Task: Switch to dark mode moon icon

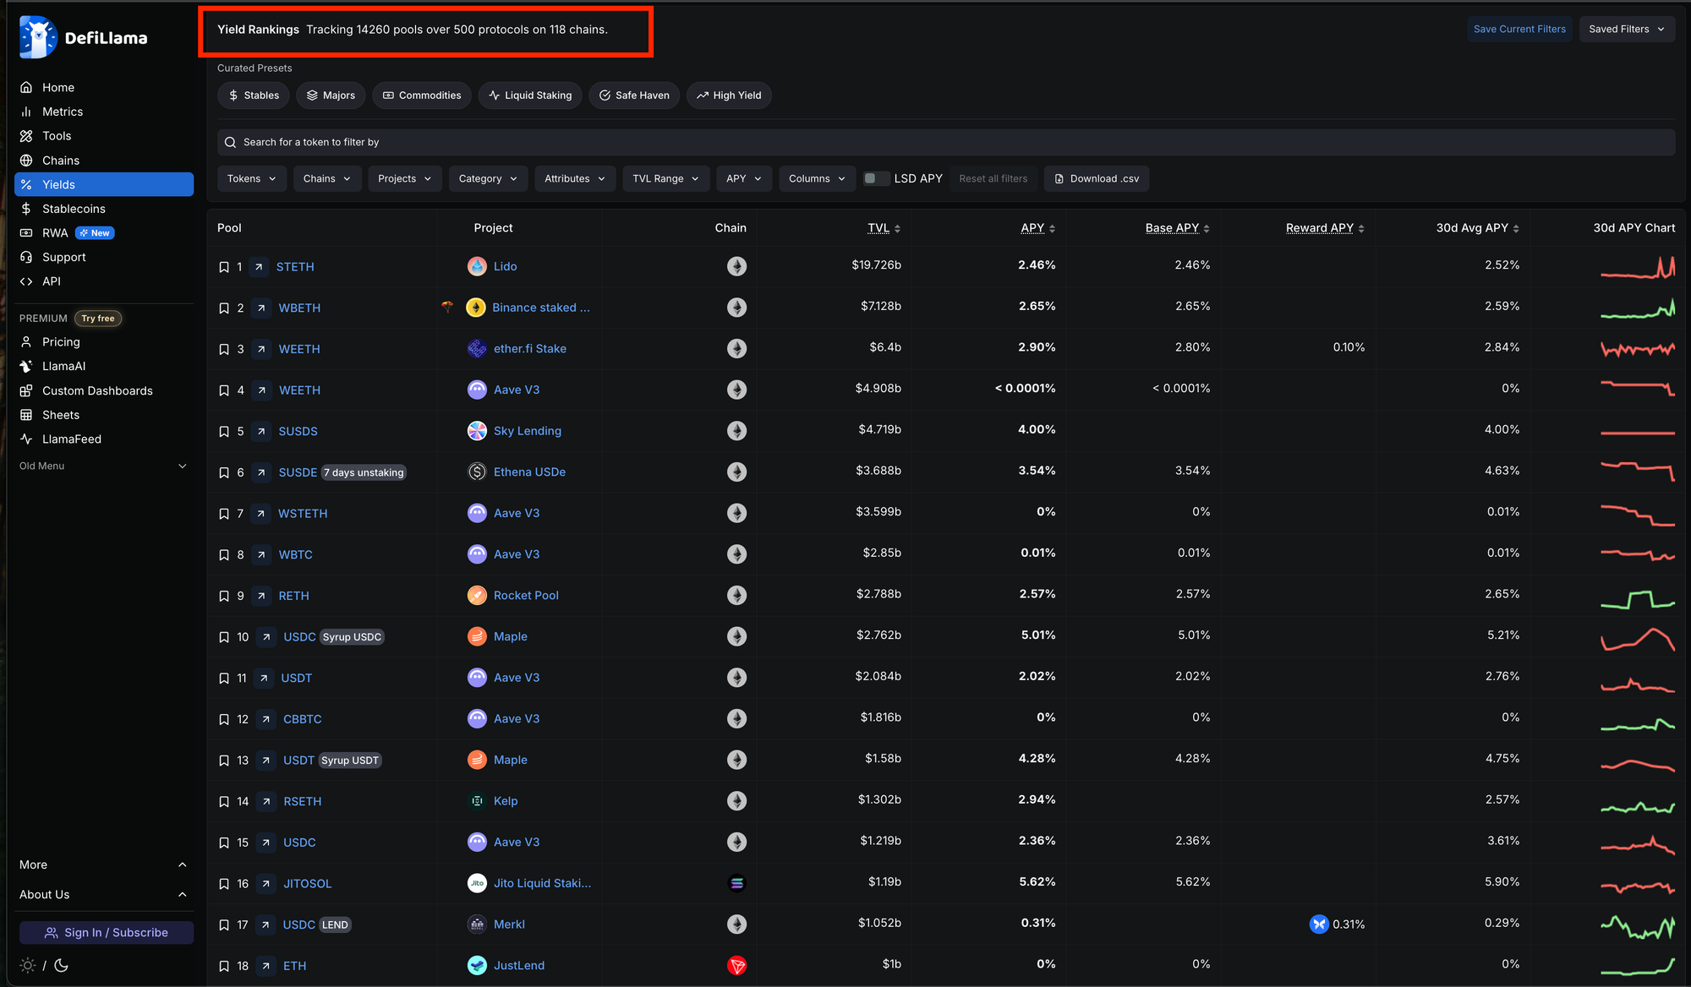Action: pyautogui.click(x=62, y=966)
